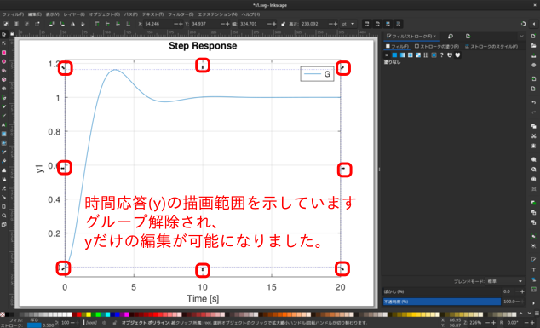Screen dimensions: 540x328
Task: Increase the height value with plus
Action: click(x=336, y=24)
